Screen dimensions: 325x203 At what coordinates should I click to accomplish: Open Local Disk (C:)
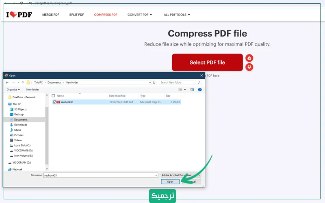point(20,145)
